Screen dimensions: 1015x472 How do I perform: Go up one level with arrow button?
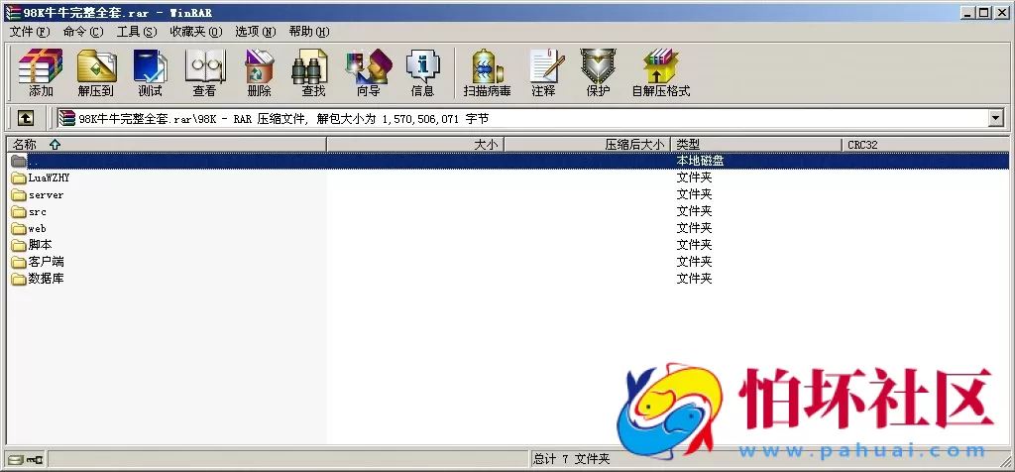[25, 118]
